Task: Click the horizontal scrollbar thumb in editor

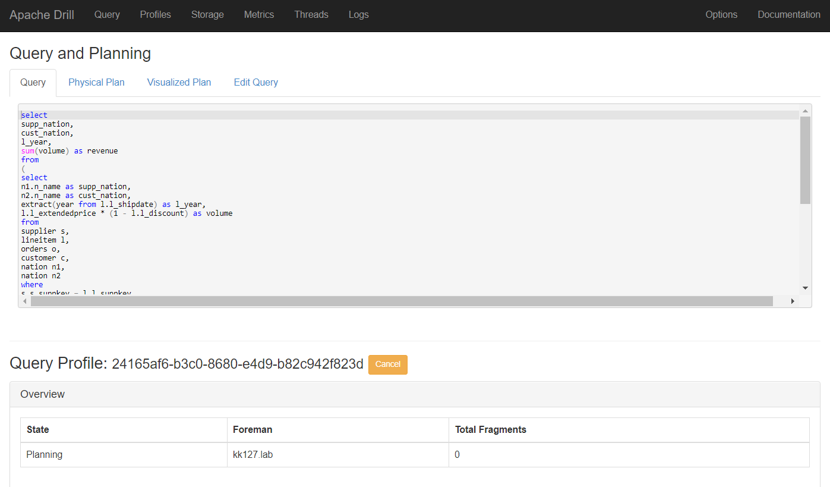Action: [402, 301]
